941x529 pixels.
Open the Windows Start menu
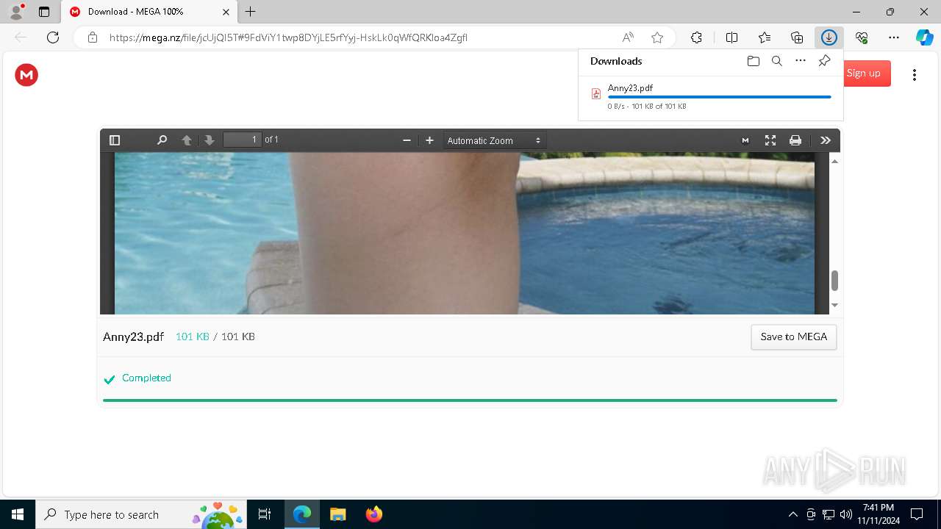click(x=18, y=514)
